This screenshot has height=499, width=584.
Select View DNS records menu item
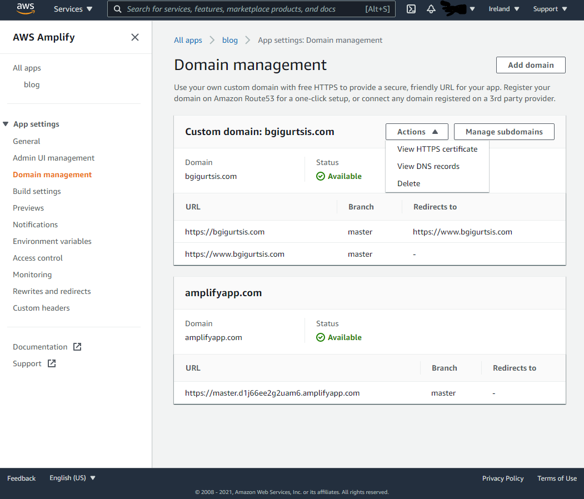coord(437,166)
